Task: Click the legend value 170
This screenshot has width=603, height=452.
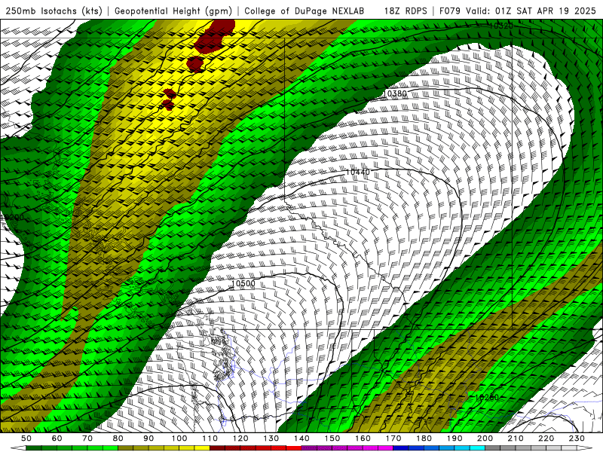Action: tap(393, 438)
